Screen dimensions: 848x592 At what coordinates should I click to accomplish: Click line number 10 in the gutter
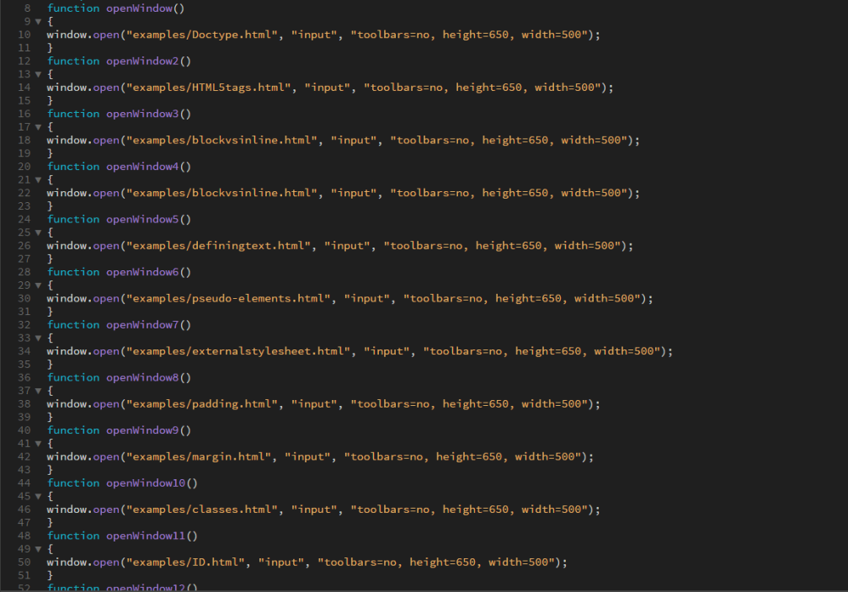[x=24, y=35]
